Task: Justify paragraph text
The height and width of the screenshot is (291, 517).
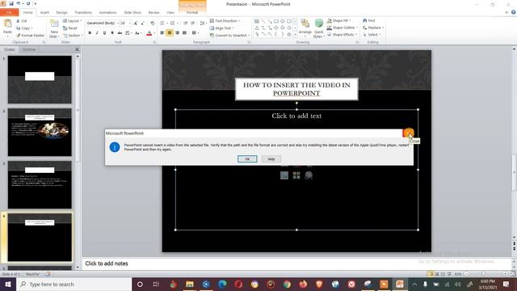Action: coord(184,32)
